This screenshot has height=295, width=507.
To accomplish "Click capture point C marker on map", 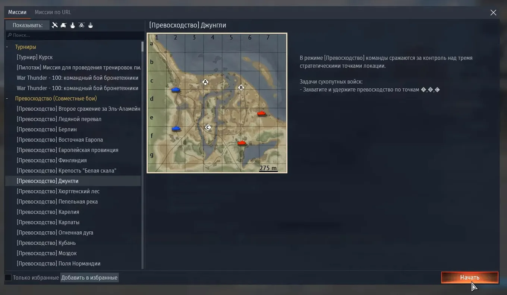I will tap(208, 127).
